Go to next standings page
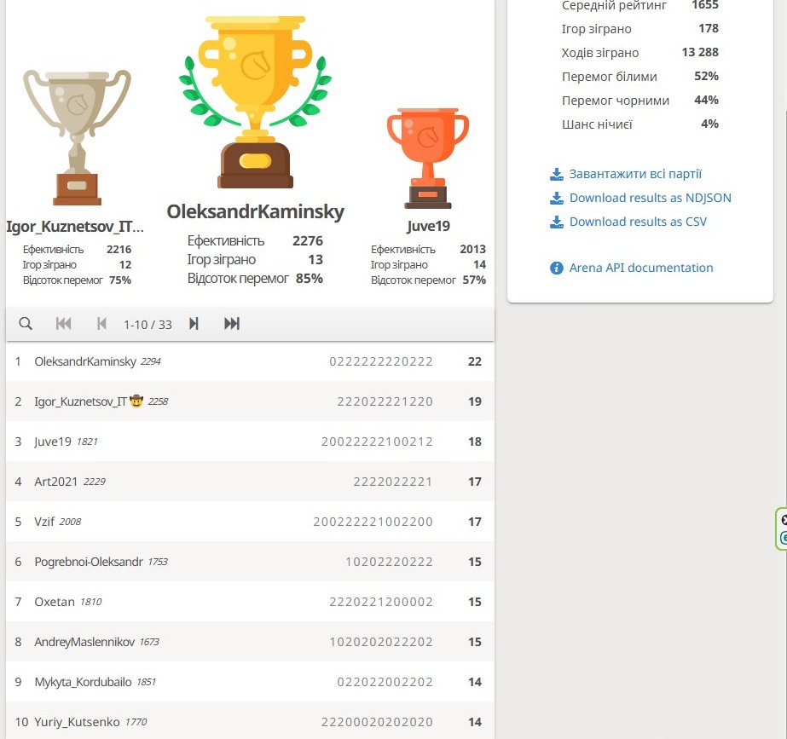787x739 pixels. pyautogui.click(x=194, y=324)
